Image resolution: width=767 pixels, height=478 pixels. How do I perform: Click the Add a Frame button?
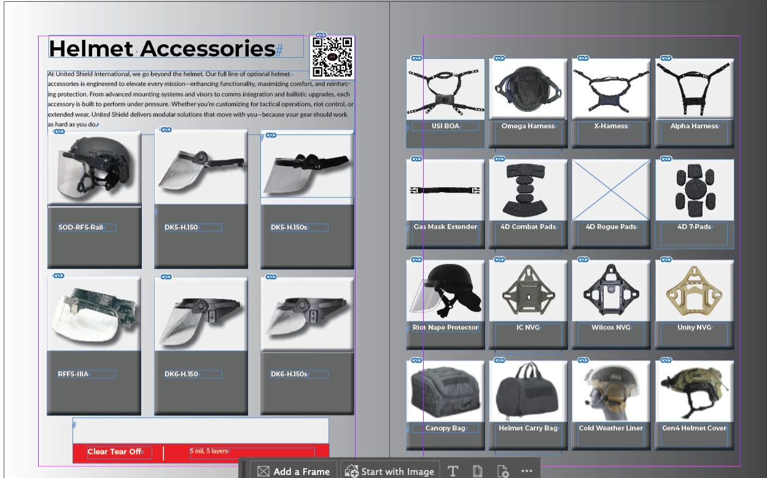[293, 471]
